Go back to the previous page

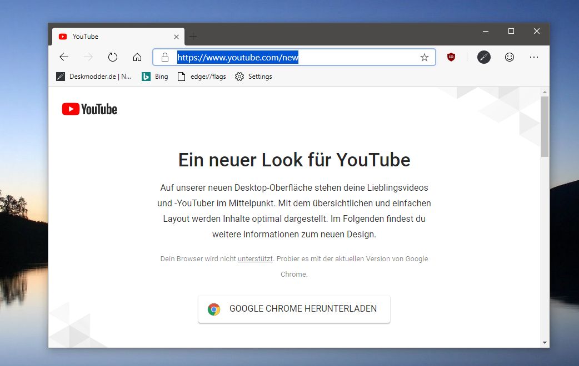pyautogui.click(x=64, y=57)
